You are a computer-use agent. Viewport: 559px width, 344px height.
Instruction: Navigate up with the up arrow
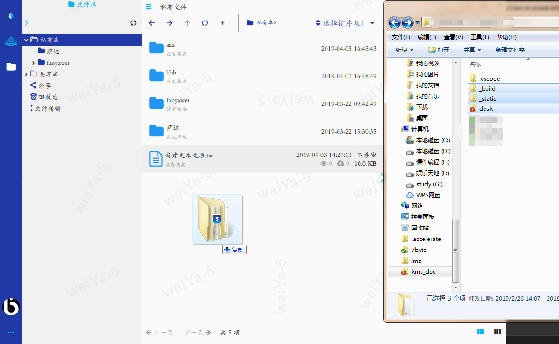[x=187, y=23]
